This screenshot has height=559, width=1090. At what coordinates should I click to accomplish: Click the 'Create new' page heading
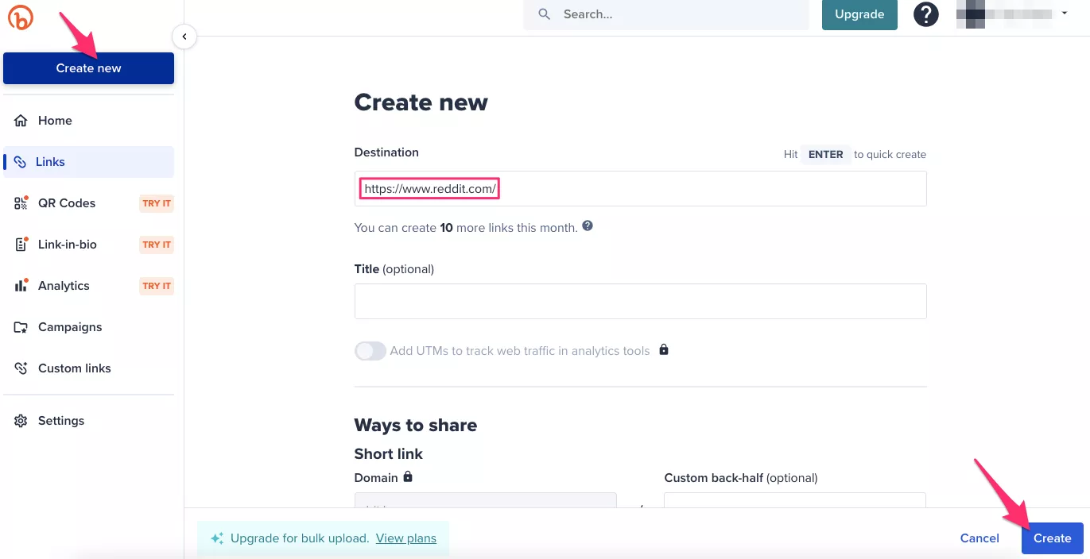pyautogui.click(x=421, y=102)
